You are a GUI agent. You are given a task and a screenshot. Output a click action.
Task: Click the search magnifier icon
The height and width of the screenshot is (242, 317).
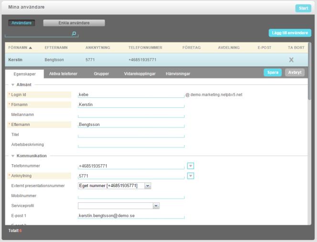pos(74,33)
